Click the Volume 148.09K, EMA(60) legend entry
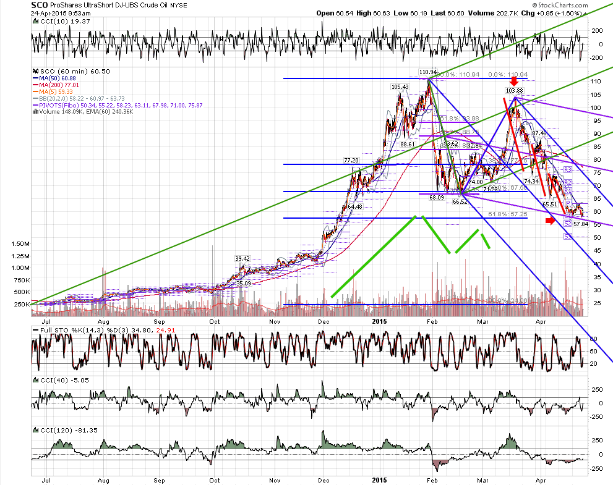The width and height of the screenshot is (613, 485). point(84,112)
